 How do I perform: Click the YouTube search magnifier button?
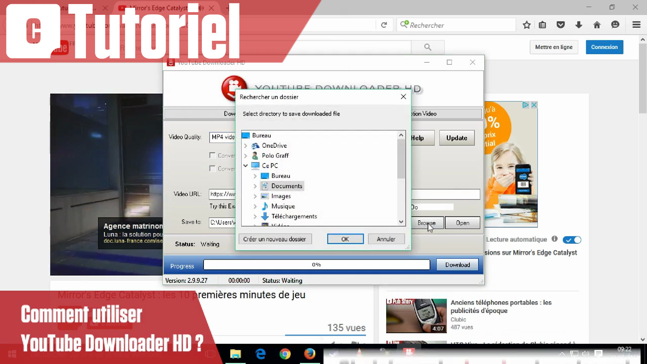coord(428,47)
